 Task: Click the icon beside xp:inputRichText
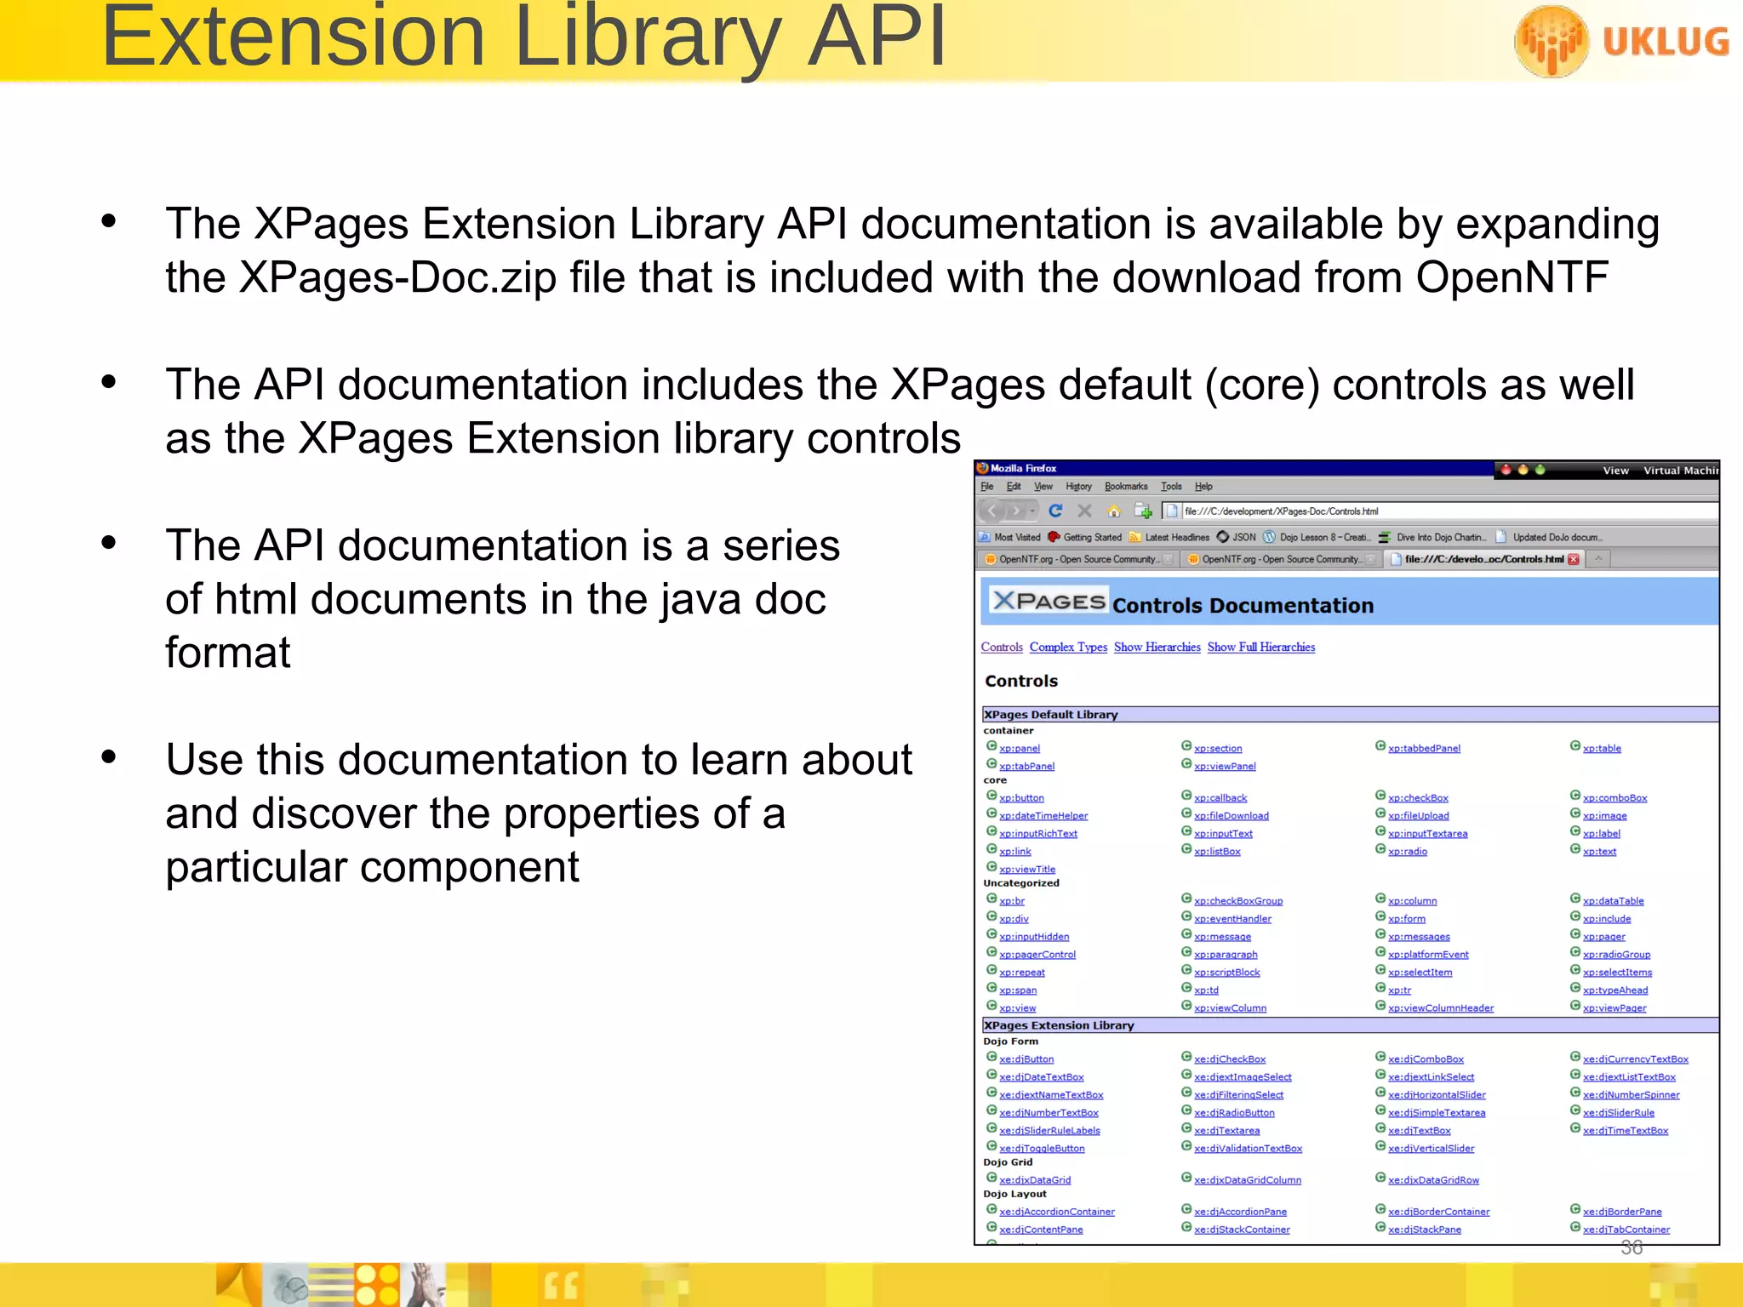pos(992,831)
